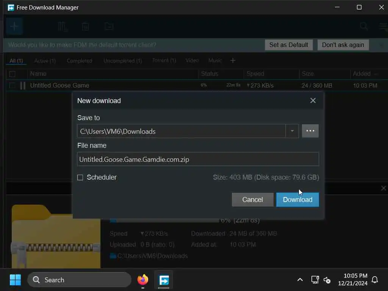
Task: Open C:\Users\VM6\Downloads folder link in details
Action: (x=152, y=256)
